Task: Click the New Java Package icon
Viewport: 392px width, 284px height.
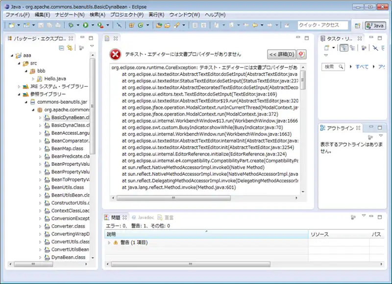Action: pyautogui.click(x=131, y=25)
